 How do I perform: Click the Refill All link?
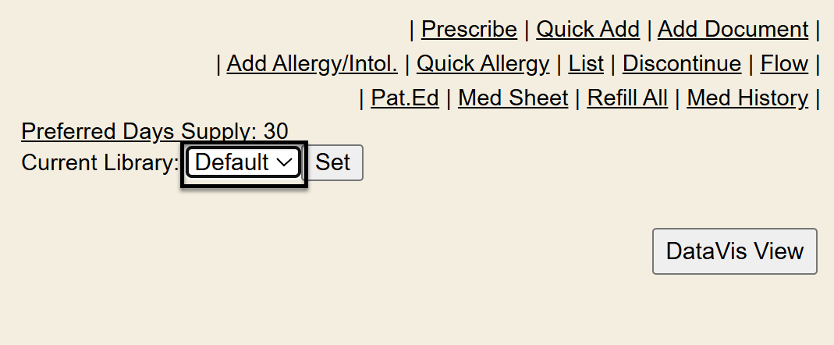(627, 98)
